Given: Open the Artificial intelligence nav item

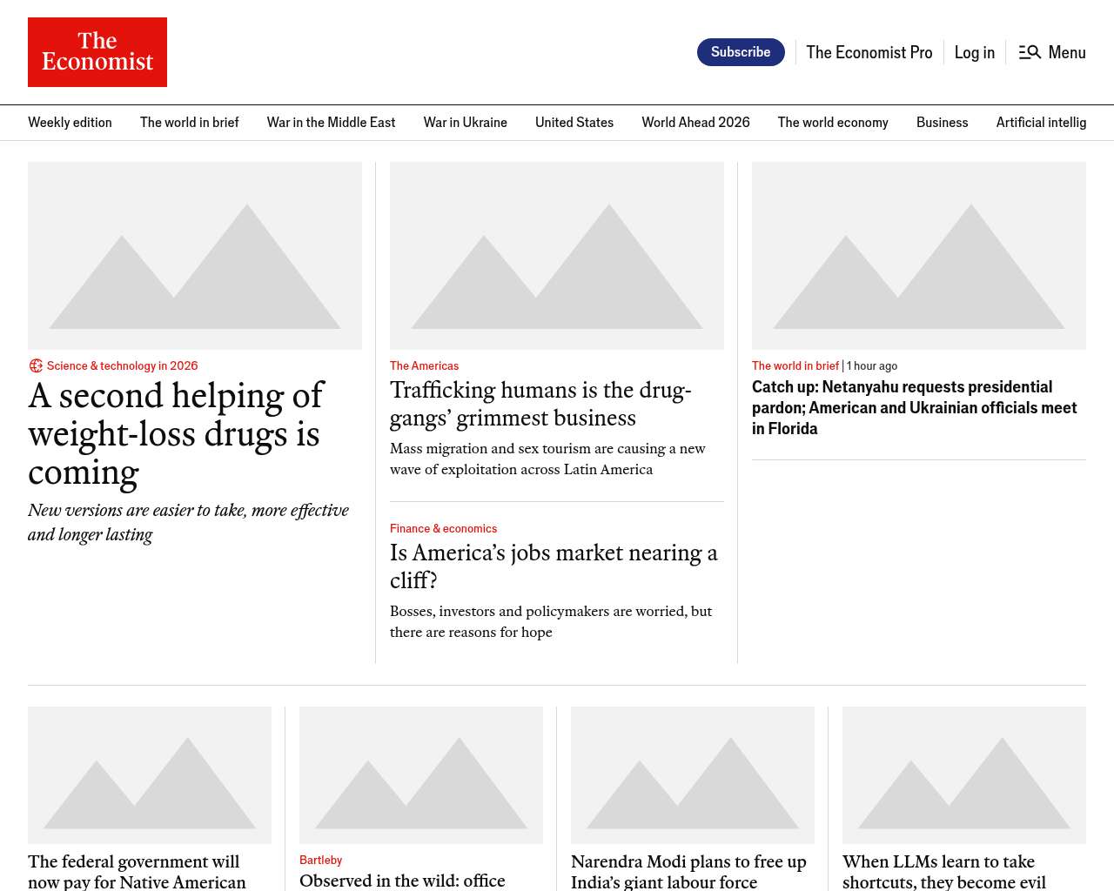Looking at the screenshot, I should [1042, 123].
